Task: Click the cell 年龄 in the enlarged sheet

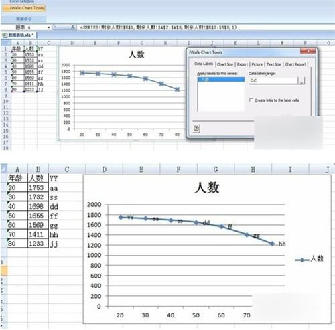Action: click(17, 179)
